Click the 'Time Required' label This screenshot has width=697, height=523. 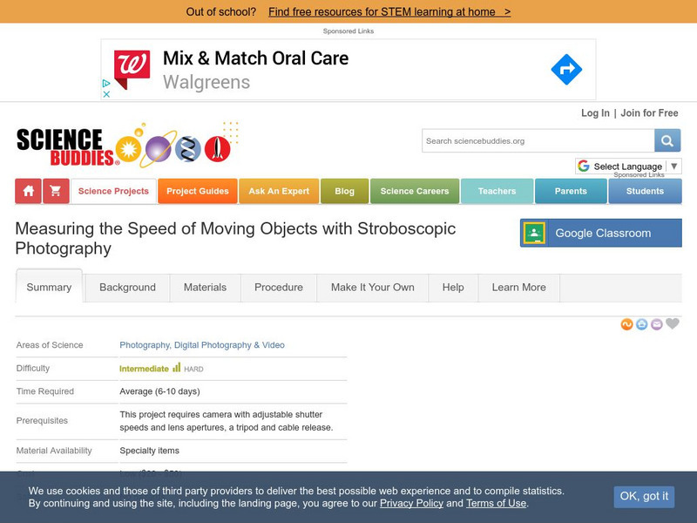tap(45, 391)
